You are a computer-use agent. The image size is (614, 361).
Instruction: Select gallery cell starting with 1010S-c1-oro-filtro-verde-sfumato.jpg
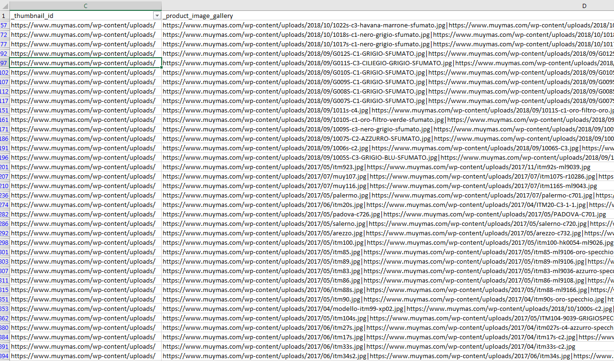coord(388,120)
